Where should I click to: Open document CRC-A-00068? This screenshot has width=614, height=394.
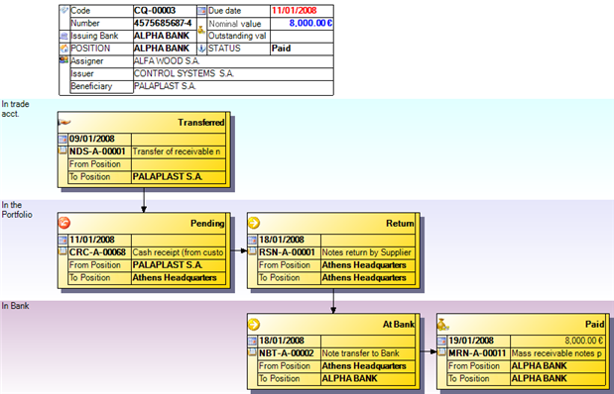(x=97, y=252)
